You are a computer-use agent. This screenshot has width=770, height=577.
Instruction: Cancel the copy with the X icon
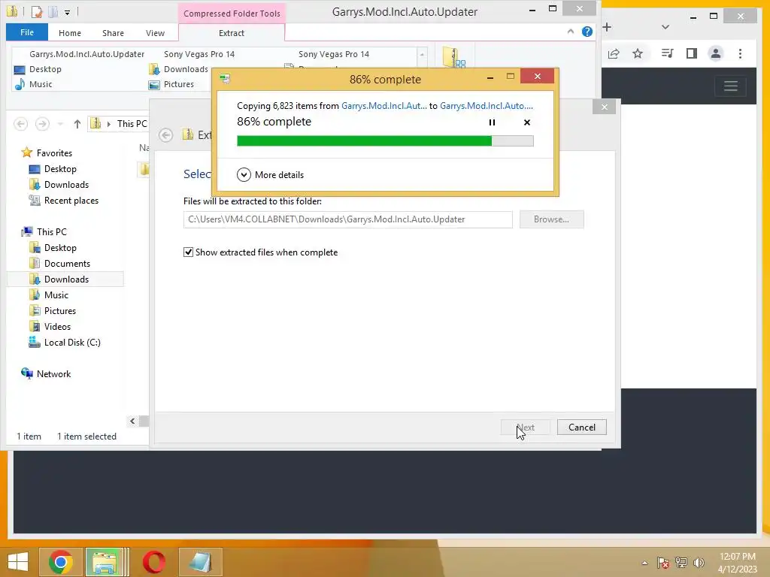(x=527, y=122)
